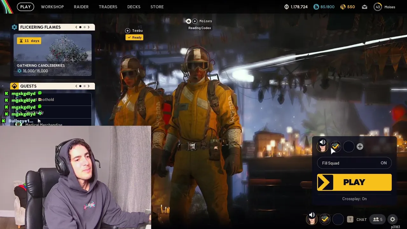407x229 pixels.
Task: Click the blue token icon beside 85/800
Action: point(316,7)
